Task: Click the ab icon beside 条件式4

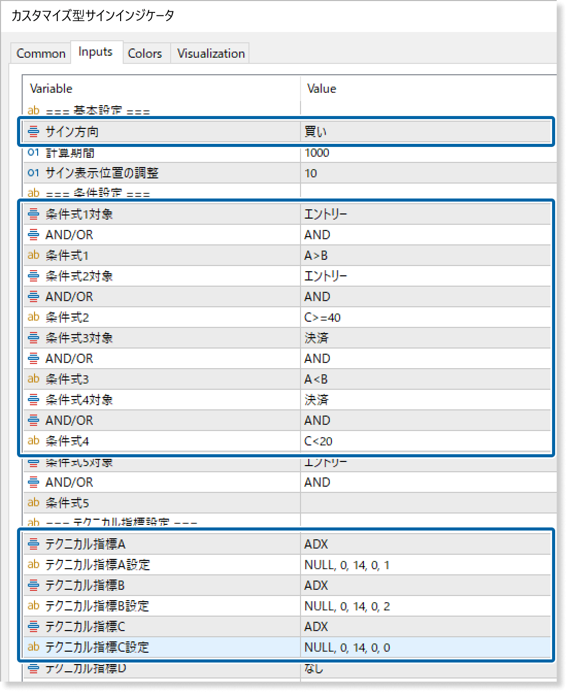Action: 34,441
